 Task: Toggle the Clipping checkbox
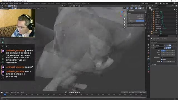coord(162,59)
